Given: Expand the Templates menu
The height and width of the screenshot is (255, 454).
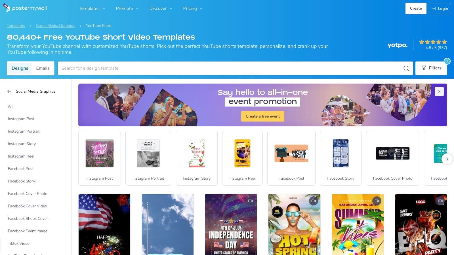Looking at the screenshot, I should click(92, 8).
